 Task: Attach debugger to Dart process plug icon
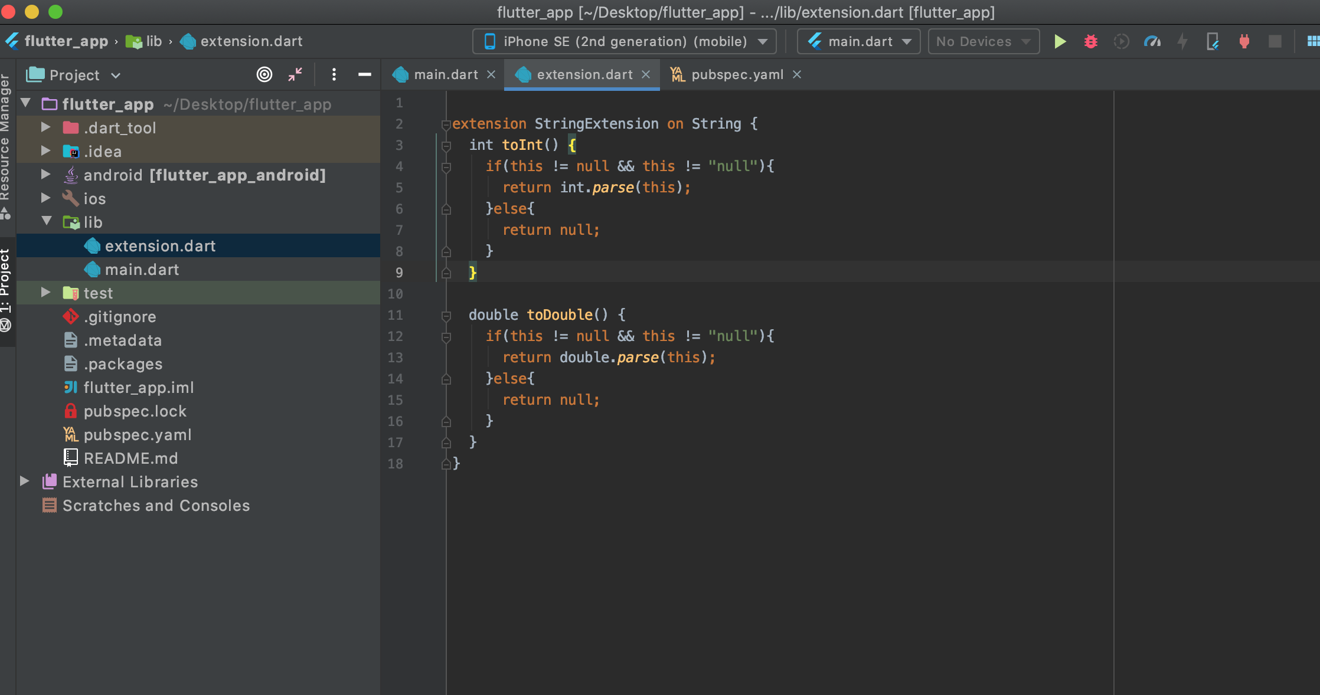tap(1244, 41)
